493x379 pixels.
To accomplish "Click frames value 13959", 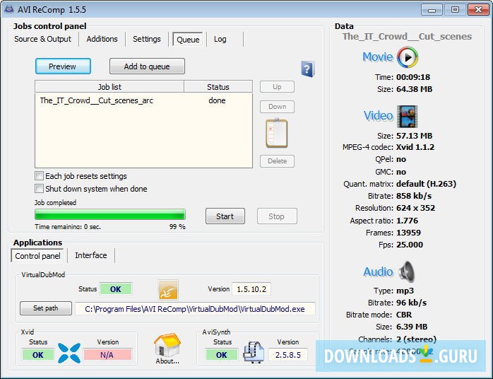I will coord(408,233).
